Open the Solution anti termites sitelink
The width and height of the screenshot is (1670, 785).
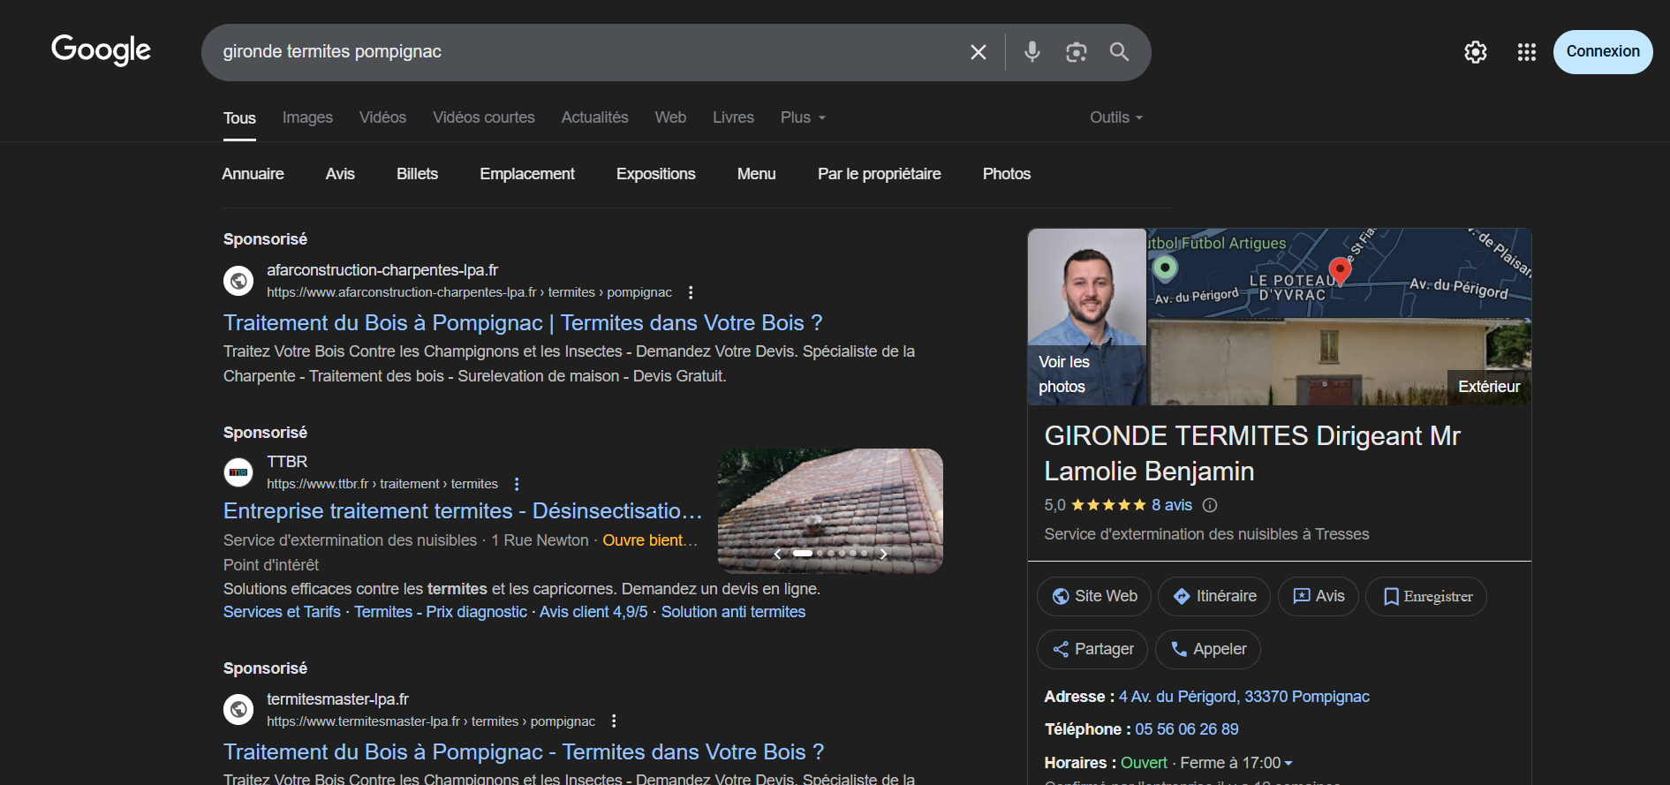(733, 612)
